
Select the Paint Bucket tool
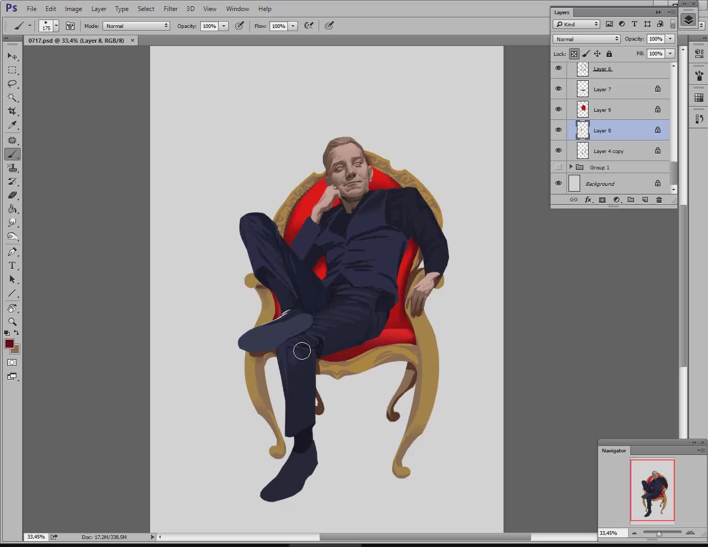pyautogui.click(x=12, y=209)
